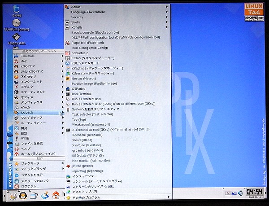Launch i810rotate
269x206 pixels.
pyautogui.click(x=88, y=156)
